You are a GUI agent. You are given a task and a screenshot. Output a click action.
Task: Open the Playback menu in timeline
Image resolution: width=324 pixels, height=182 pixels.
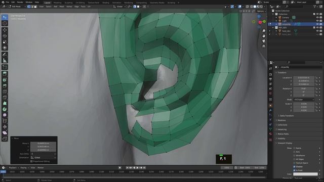(14, 168)
